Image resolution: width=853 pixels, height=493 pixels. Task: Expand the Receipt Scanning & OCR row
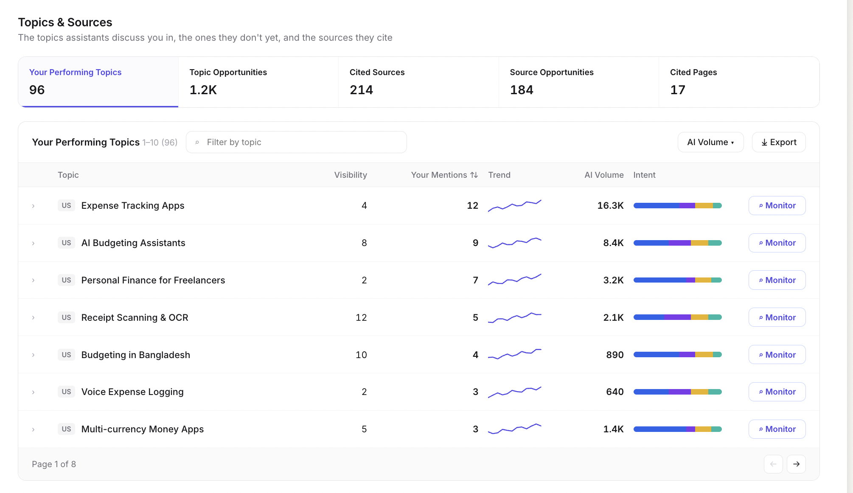tap(33, 318)
